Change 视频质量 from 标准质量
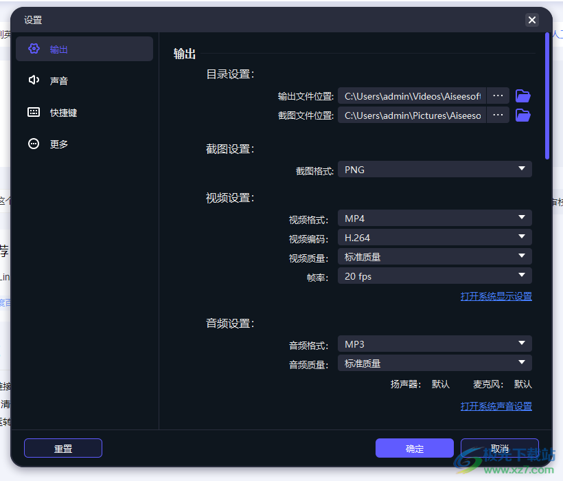 pyautogui.click(x=434, y=256)
